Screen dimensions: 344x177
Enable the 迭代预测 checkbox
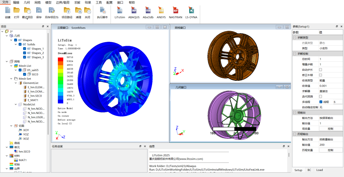tap(321, 96)
